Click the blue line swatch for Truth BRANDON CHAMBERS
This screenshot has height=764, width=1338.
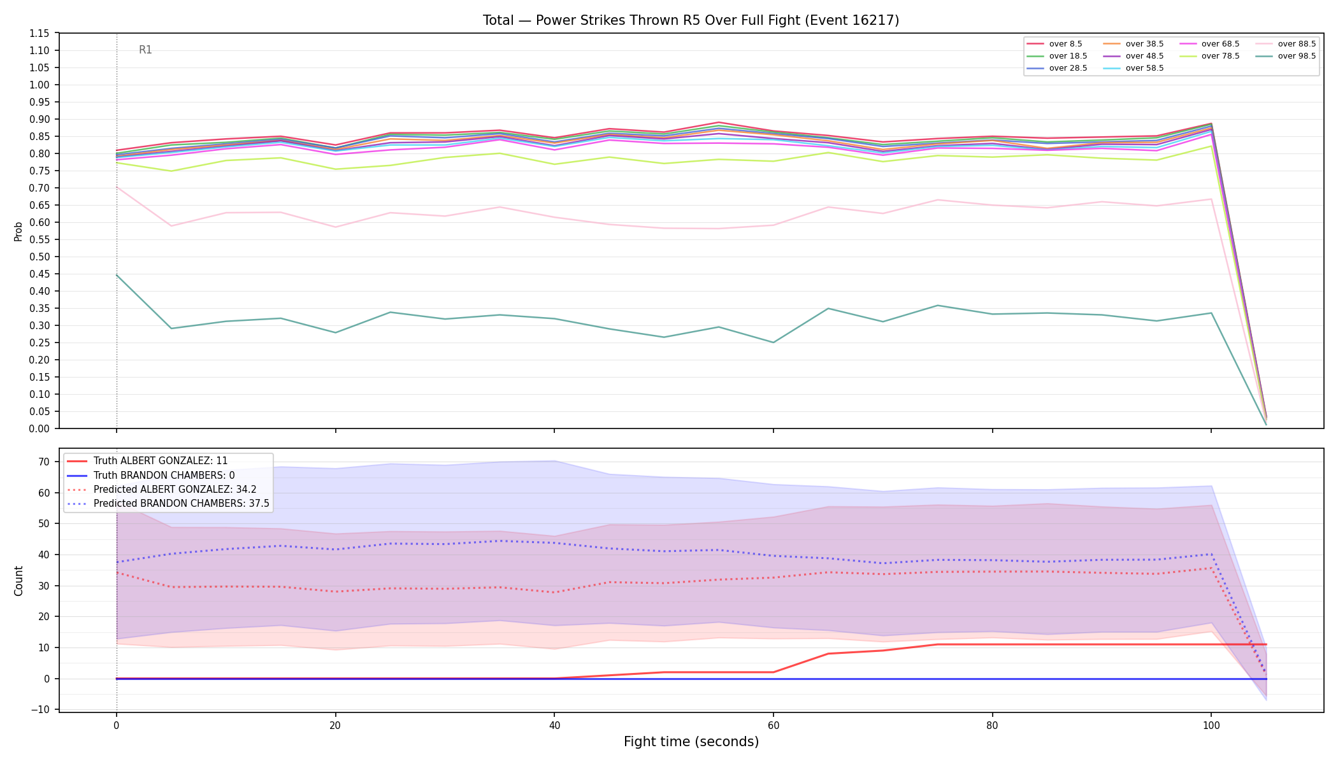point(77,475)
